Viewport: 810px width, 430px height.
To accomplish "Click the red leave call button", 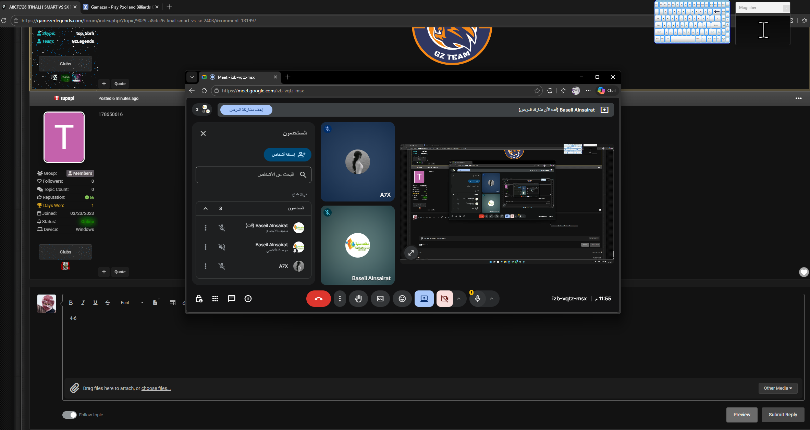I will click(318, 299).
